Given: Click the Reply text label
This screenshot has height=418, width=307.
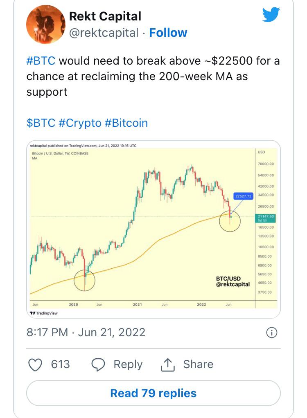Looking at the screenshot, I should [x=128, y=364].
